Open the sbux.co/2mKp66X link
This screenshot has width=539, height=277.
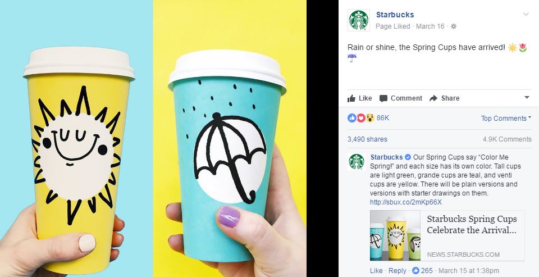(405, 202)
